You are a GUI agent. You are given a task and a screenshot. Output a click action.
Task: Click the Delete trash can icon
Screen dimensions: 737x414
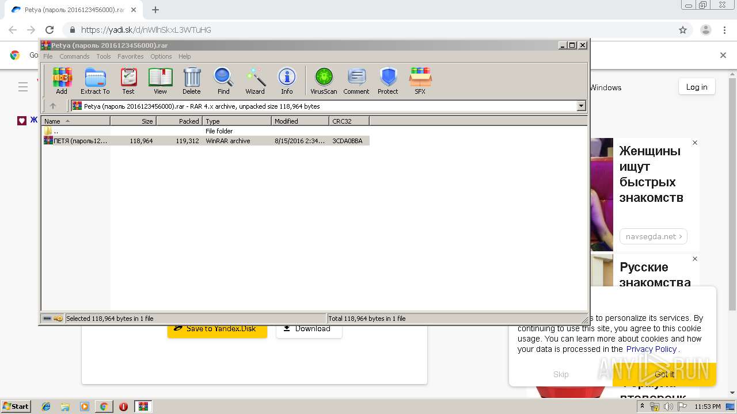coord(192,80)
